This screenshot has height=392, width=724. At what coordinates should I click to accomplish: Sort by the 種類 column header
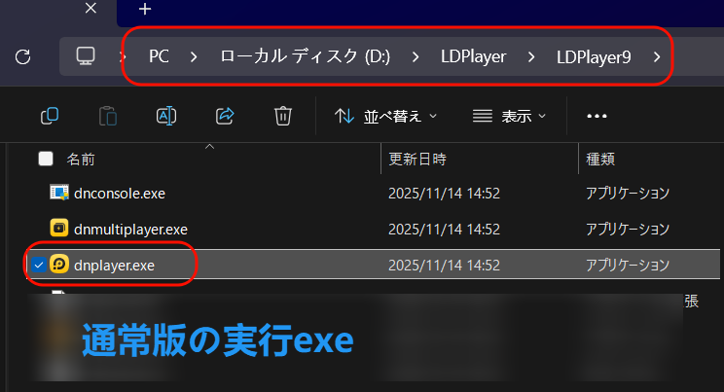pyautogui.click(x=600, y=160)
